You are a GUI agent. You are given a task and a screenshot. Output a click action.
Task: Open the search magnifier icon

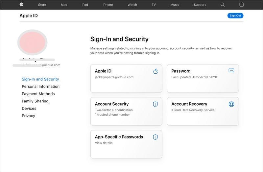223,5
